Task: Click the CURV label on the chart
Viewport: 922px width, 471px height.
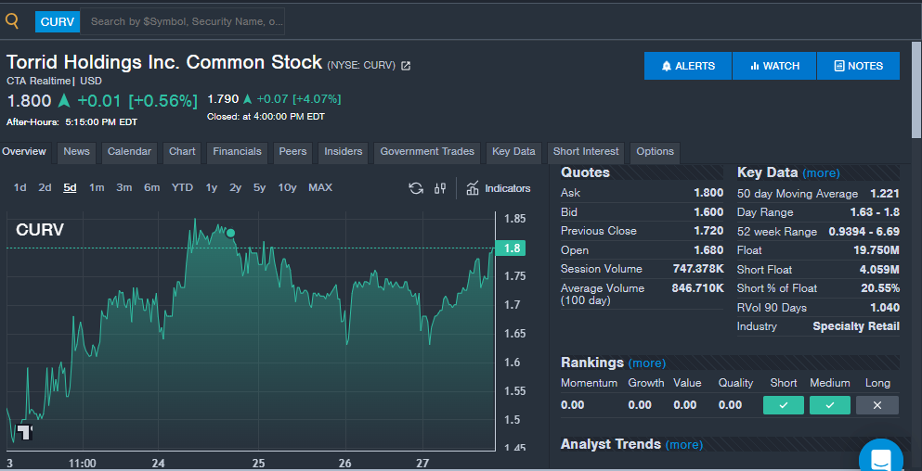Action: pos(39,230)
